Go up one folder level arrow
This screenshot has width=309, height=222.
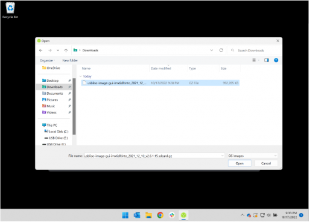[x=66, y=50]
